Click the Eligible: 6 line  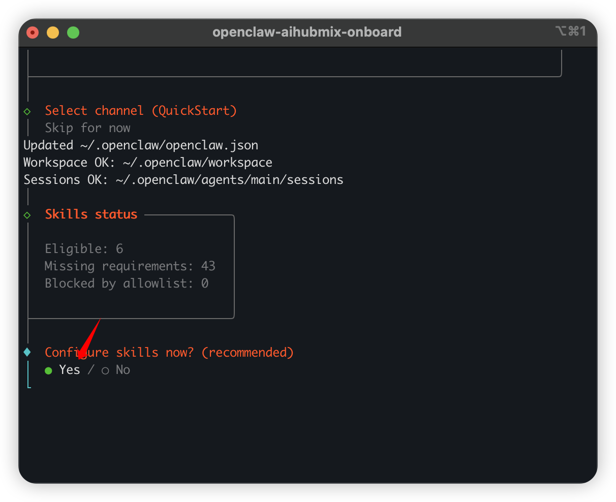(84, 248)
